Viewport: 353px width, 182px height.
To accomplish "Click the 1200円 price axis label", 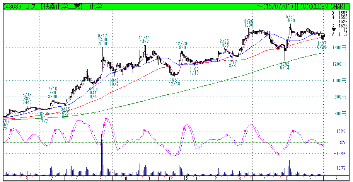I will coord(338,64).
